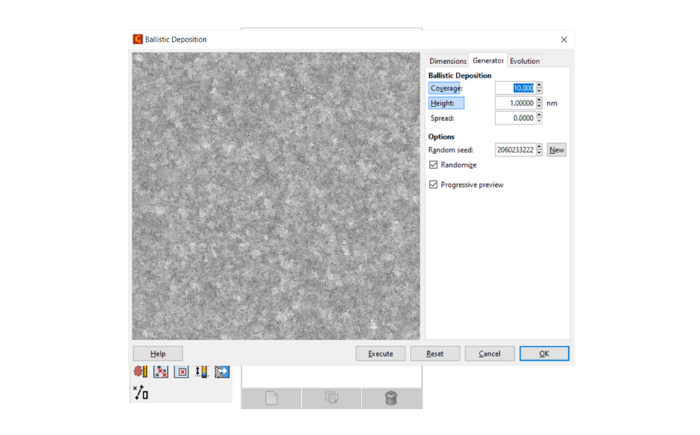Increment the Coverage value with the up stepper
700x435 pixels.
pyautogui.click(x=540, y=85)
